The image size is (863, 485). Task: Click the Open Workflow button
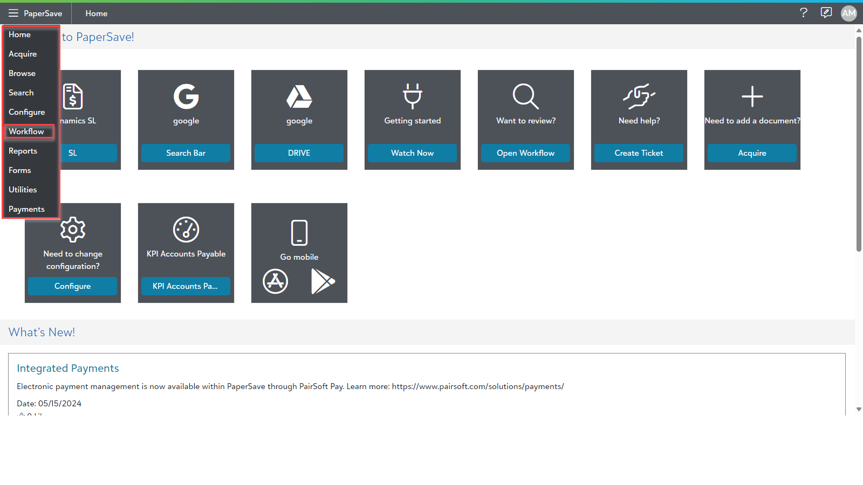pyautogui.click(x=525, y=153)
